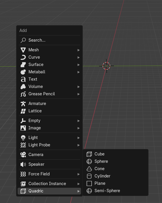Expand the Image submenu arrow
The width and height of the screenshot is (162, 203).
78,128
